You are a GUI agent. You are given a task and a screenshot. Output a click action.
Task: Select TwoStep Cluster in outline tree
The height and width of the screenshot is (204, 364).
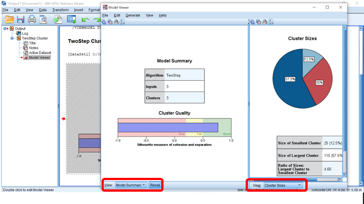[35, 38]
